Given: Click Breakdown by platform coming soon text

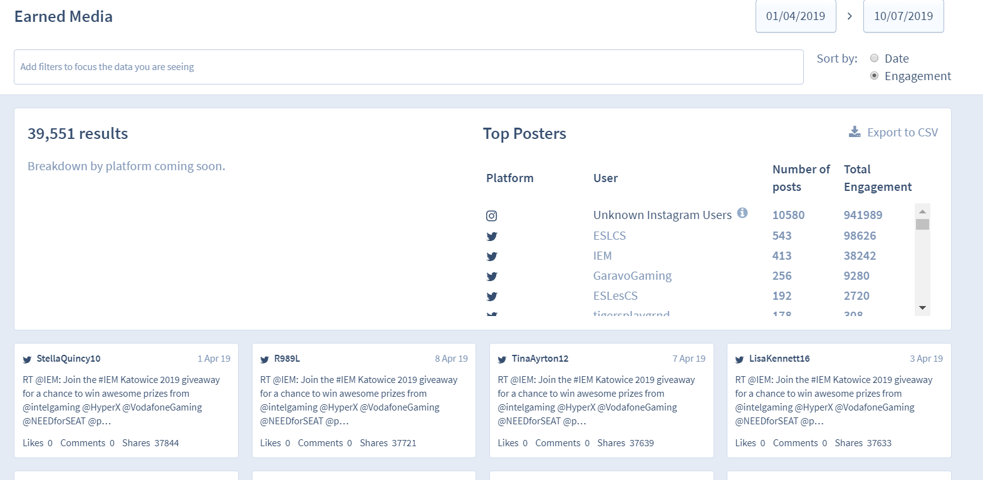Looking at the screenshot, I should [126, 166].
